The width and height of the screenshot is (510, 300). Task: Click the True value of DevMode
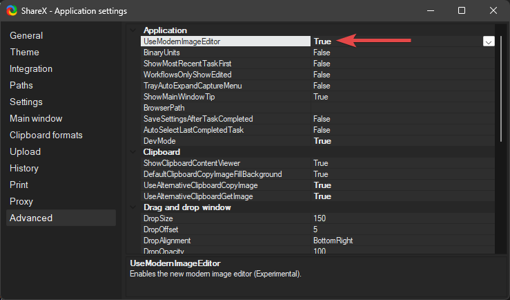pyautogui.click(x=322, y=141)
